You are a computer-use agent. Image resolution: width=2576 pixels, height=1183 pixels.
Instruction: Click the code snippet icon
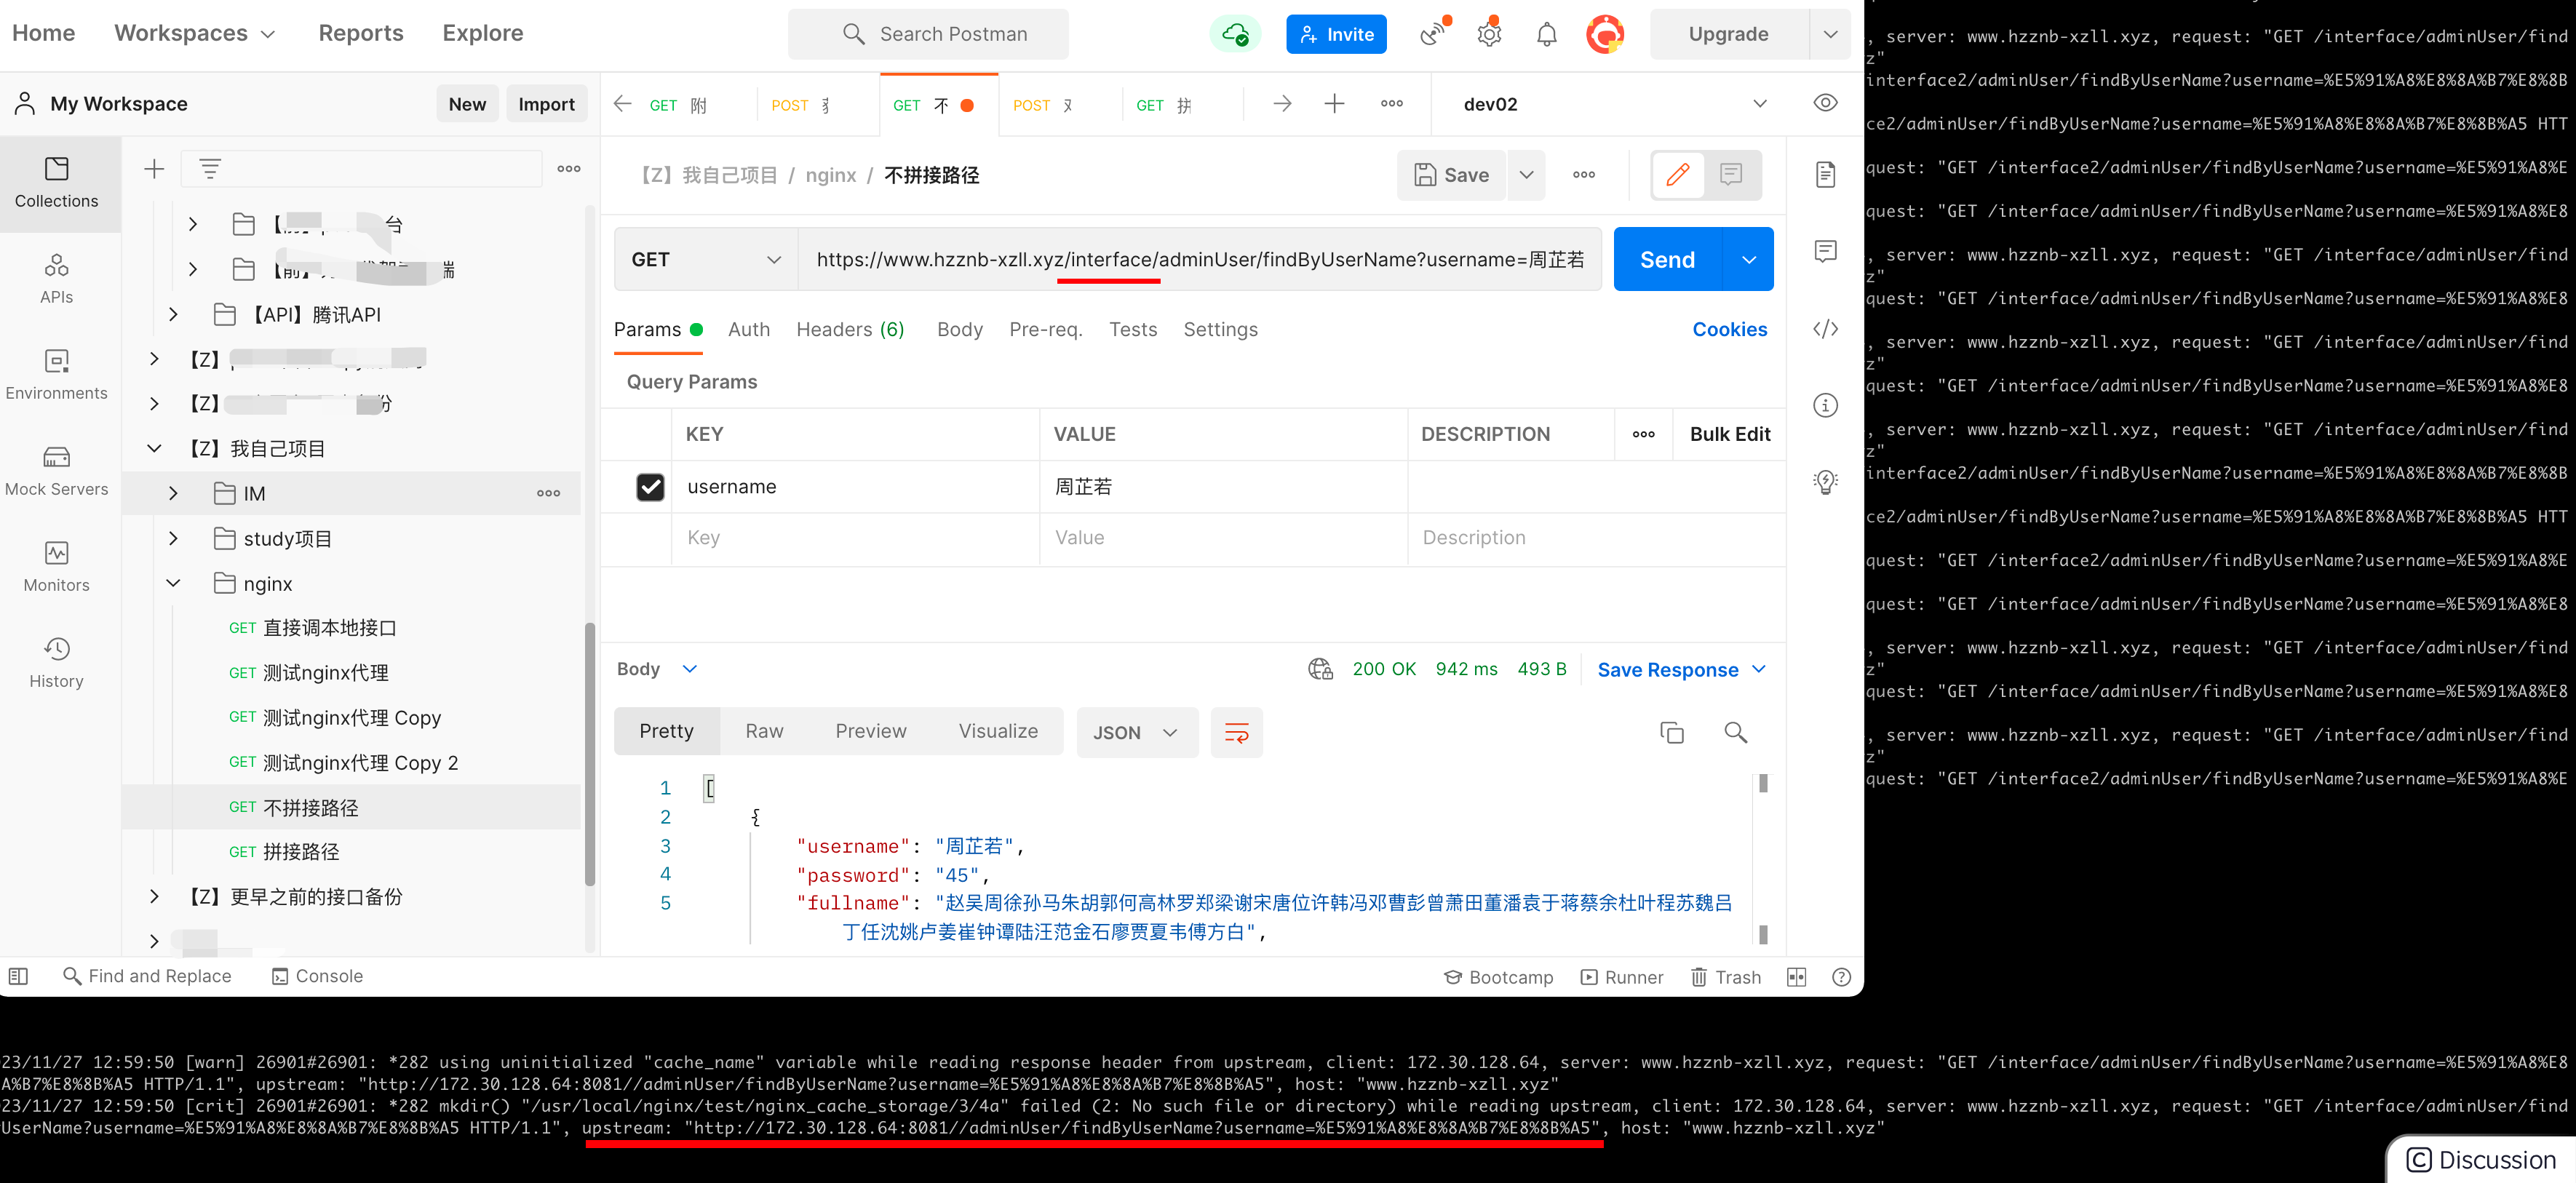point(1825,329)
